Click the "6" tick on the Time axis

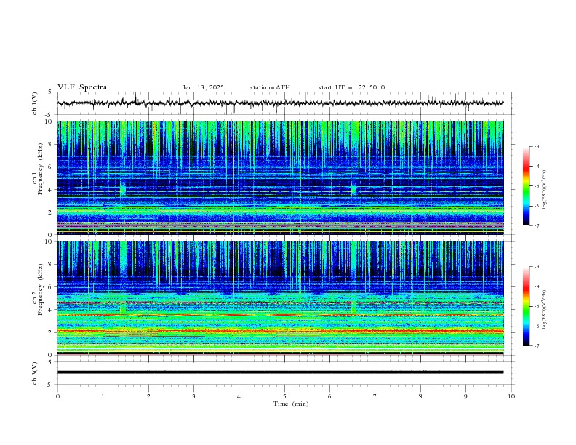click(329, 396)
